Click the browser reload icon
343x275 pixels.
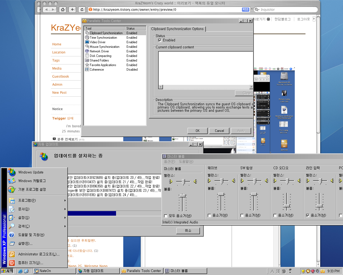(x=82, y=10)
